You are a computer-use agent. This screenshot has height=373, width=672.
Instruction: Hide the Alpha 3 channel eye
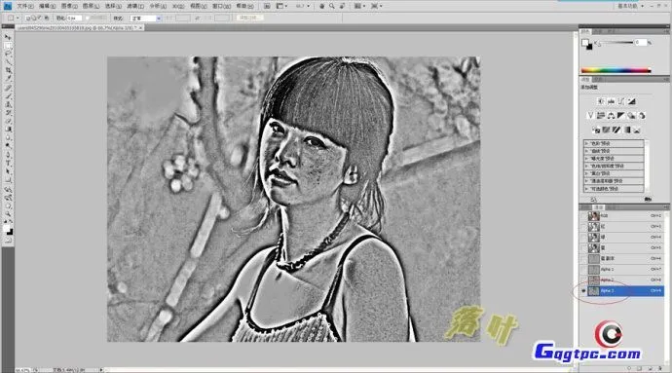[x=583, y=290]
